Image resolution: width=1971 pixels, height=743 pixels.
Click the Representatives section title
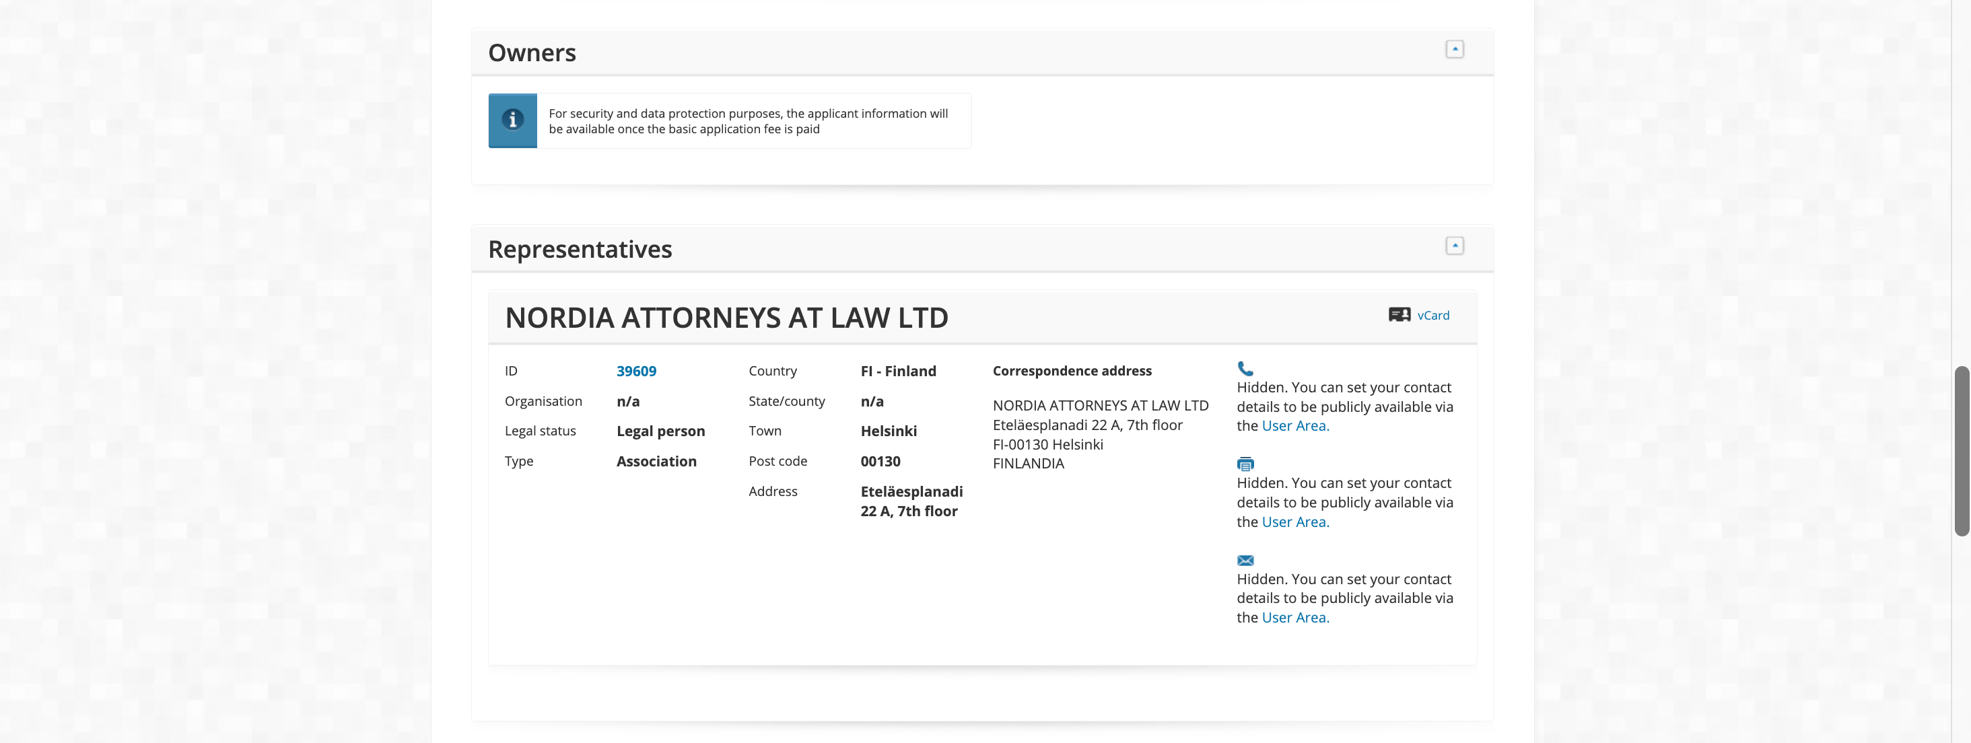pyautogui.click(x=579, y=250)
